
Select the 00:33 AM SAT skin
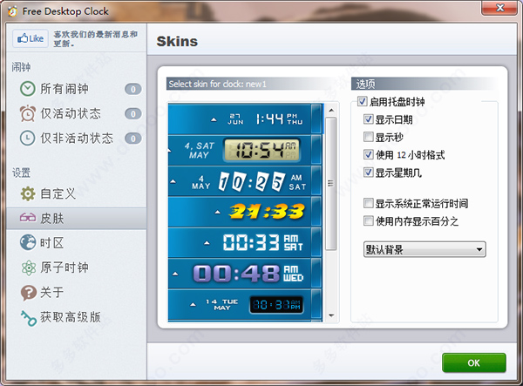(x=245, y=243)
